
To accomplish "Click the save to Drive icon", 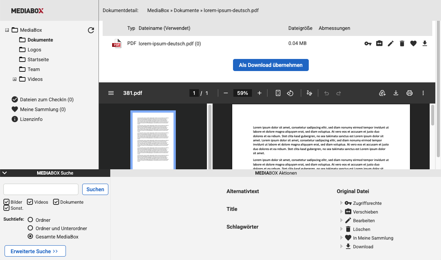I will tap(382, 93).
